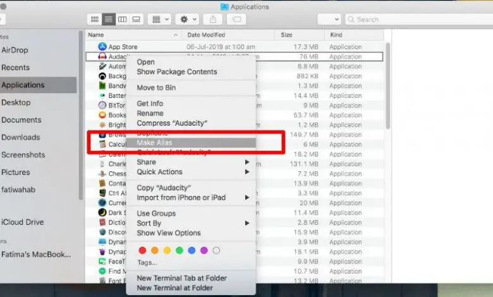Click the Bandwidth app green icon

click(102, 86)
